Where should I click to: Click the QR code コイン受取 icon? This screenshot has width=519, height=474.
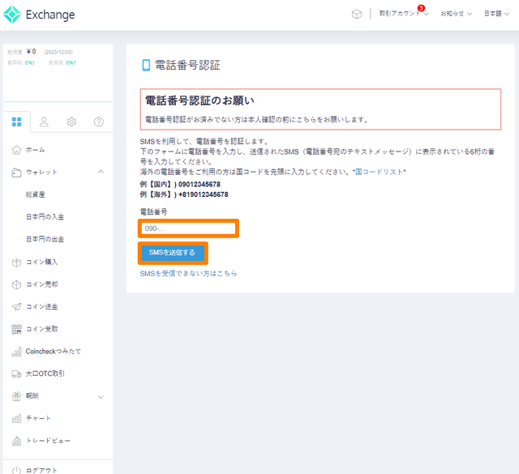tap(16, 329)
